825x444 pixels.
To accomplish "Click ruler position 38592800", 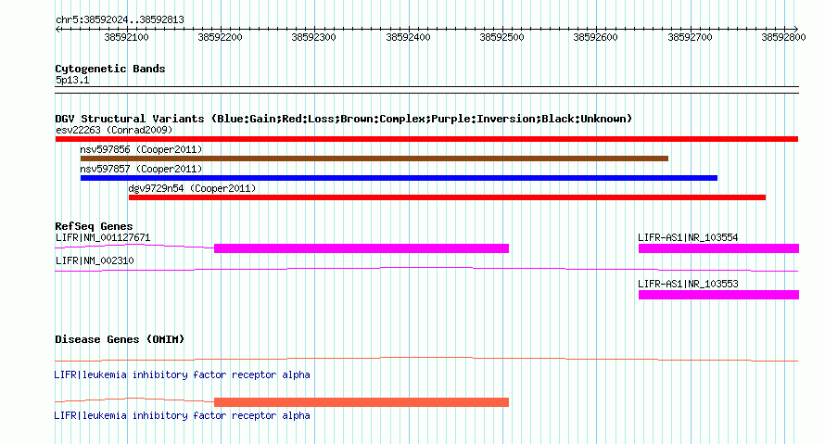I will pos(784,37).
